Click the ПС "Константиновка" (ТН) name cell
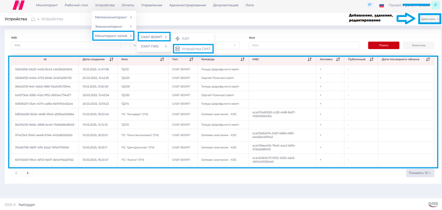 click(140, 135)
